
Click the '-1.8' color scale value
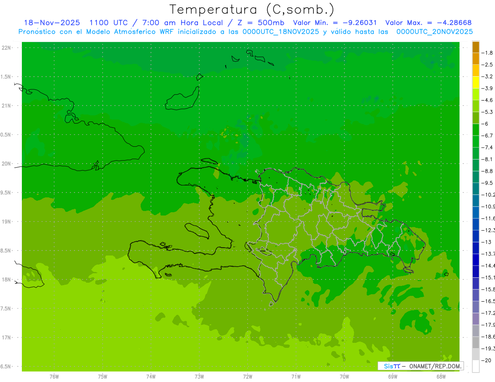487,53
